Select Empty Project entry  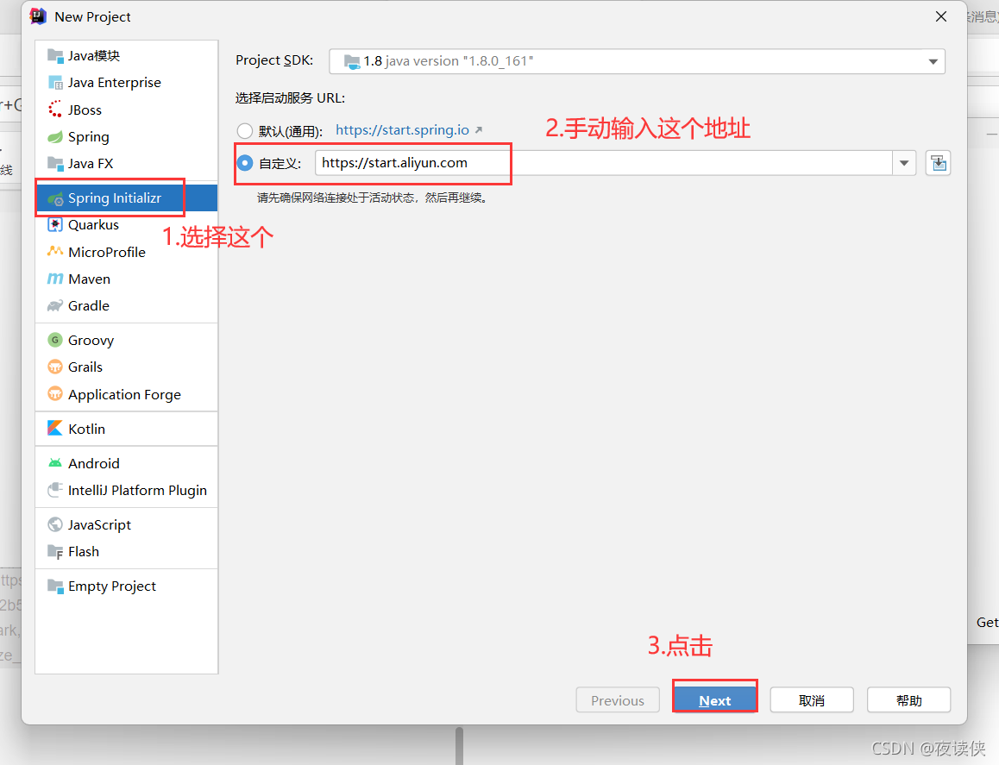pos(127,586)
